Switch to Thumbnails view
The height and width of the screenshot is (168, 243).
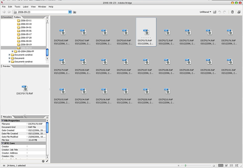tap(221, 165)
